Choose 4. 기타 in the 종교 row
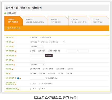Image resolution: width=112 pixels, height=100 pixels. [59, 73]
